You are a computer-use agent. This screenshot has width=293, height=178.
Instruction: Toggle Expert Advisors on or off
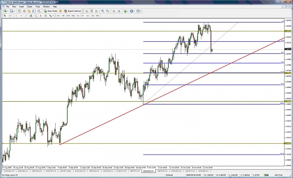[x=73, y=11]
